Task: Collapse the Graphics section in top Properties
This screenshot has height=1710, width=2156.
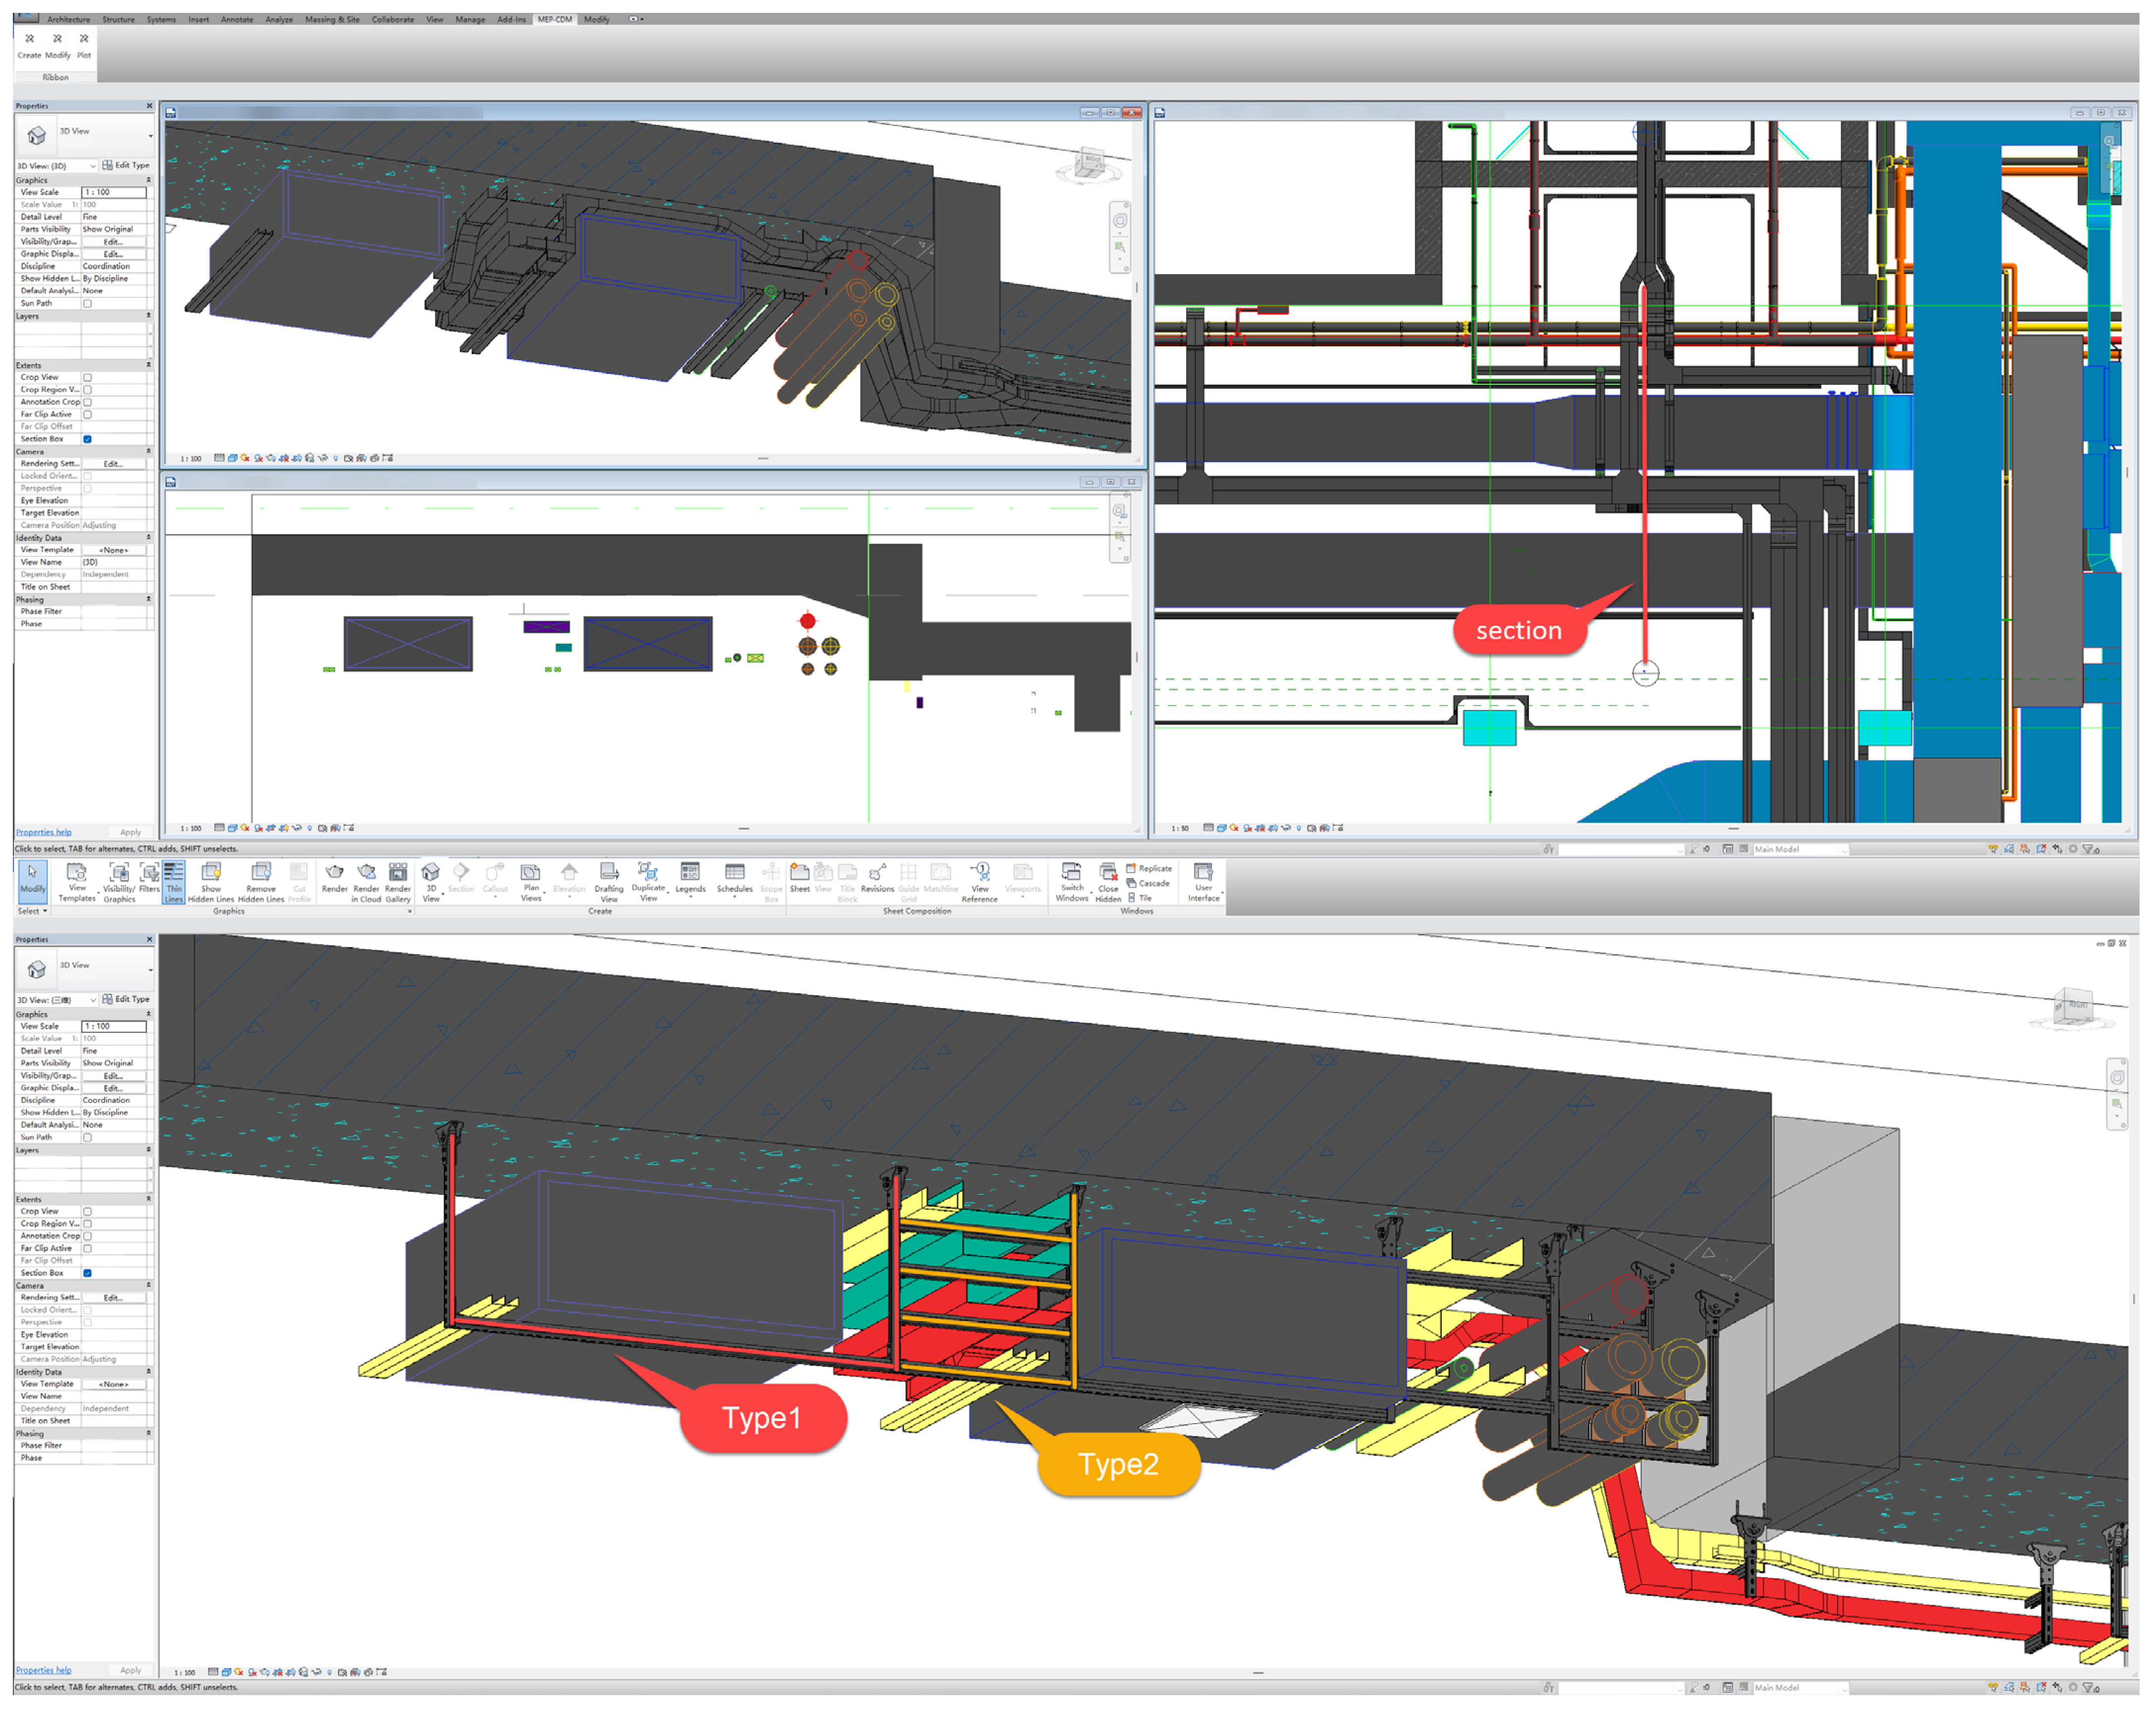Action: pos(149,180)
